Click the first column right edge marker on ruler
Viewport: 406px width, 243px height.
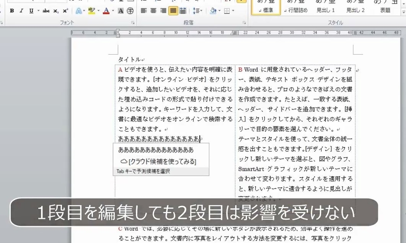[234, 33]
